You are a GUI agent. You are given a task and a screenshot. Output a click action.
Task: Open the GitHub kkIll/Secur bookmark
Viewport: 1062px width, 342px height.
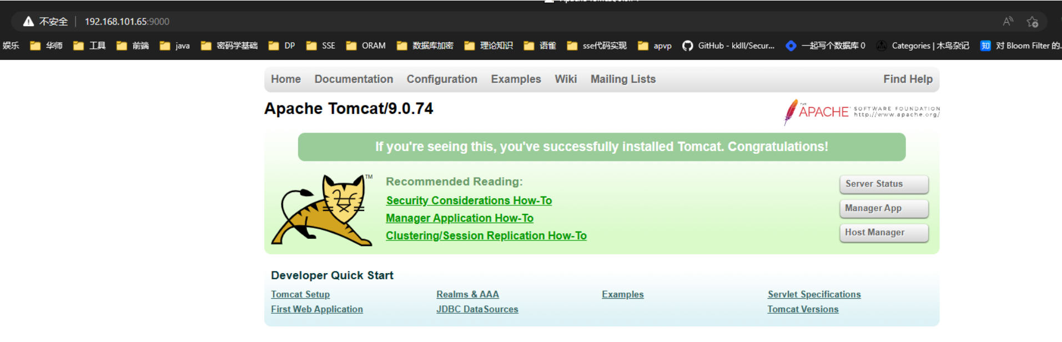(728, 46)
